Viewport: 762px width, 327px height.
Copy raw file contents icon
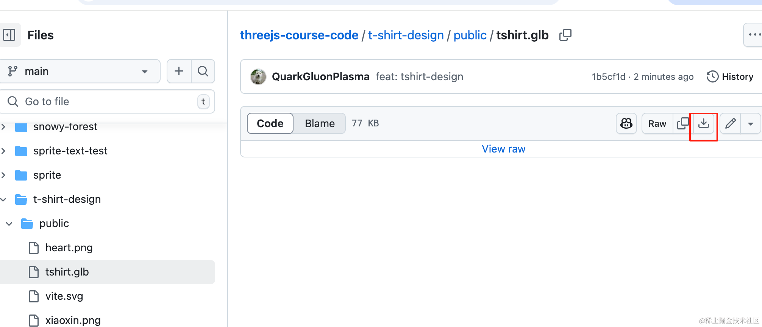coord(683,123)
